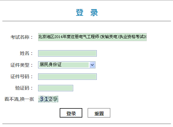Screen dimensions: 173x127
Task: Click the 看不清,换一张 link
Action: coord(19,99)
